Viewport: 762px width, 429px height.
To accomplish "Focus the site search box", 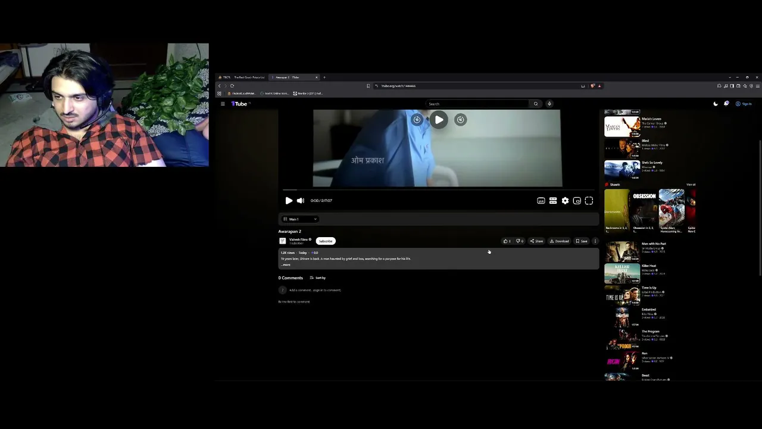I will (x=477, y=104).
